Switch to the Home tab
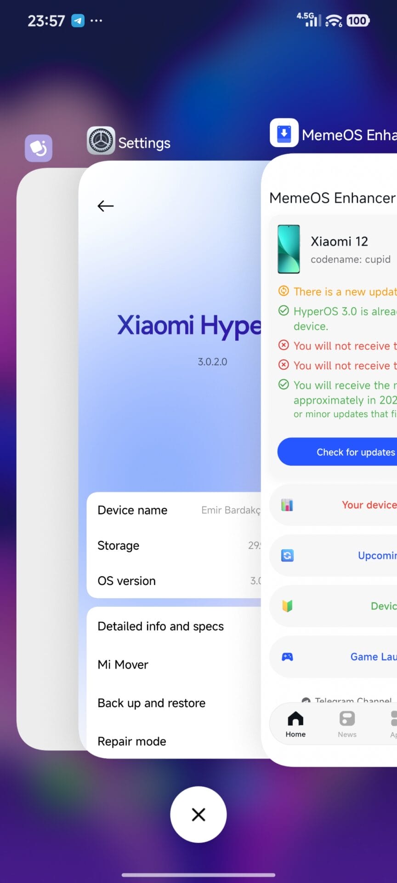Screen dimensions: 397x883 coord(295,724)
